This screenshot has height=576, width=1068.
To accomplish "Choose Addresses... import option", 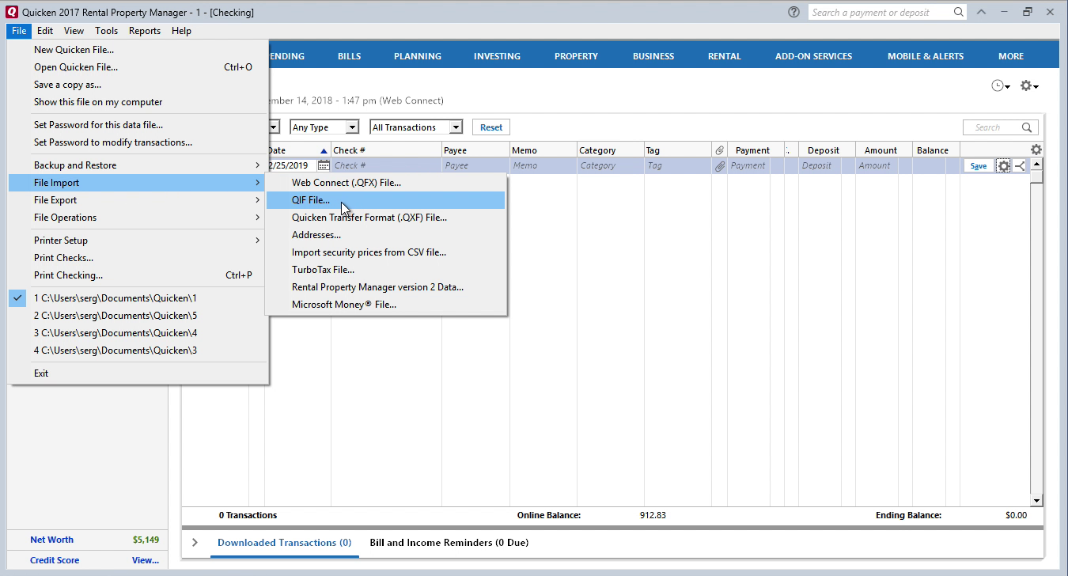I will click(386, 235).
